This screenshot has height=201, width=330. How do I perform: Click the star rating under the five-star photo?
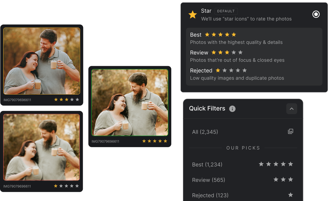pos(155,141)
